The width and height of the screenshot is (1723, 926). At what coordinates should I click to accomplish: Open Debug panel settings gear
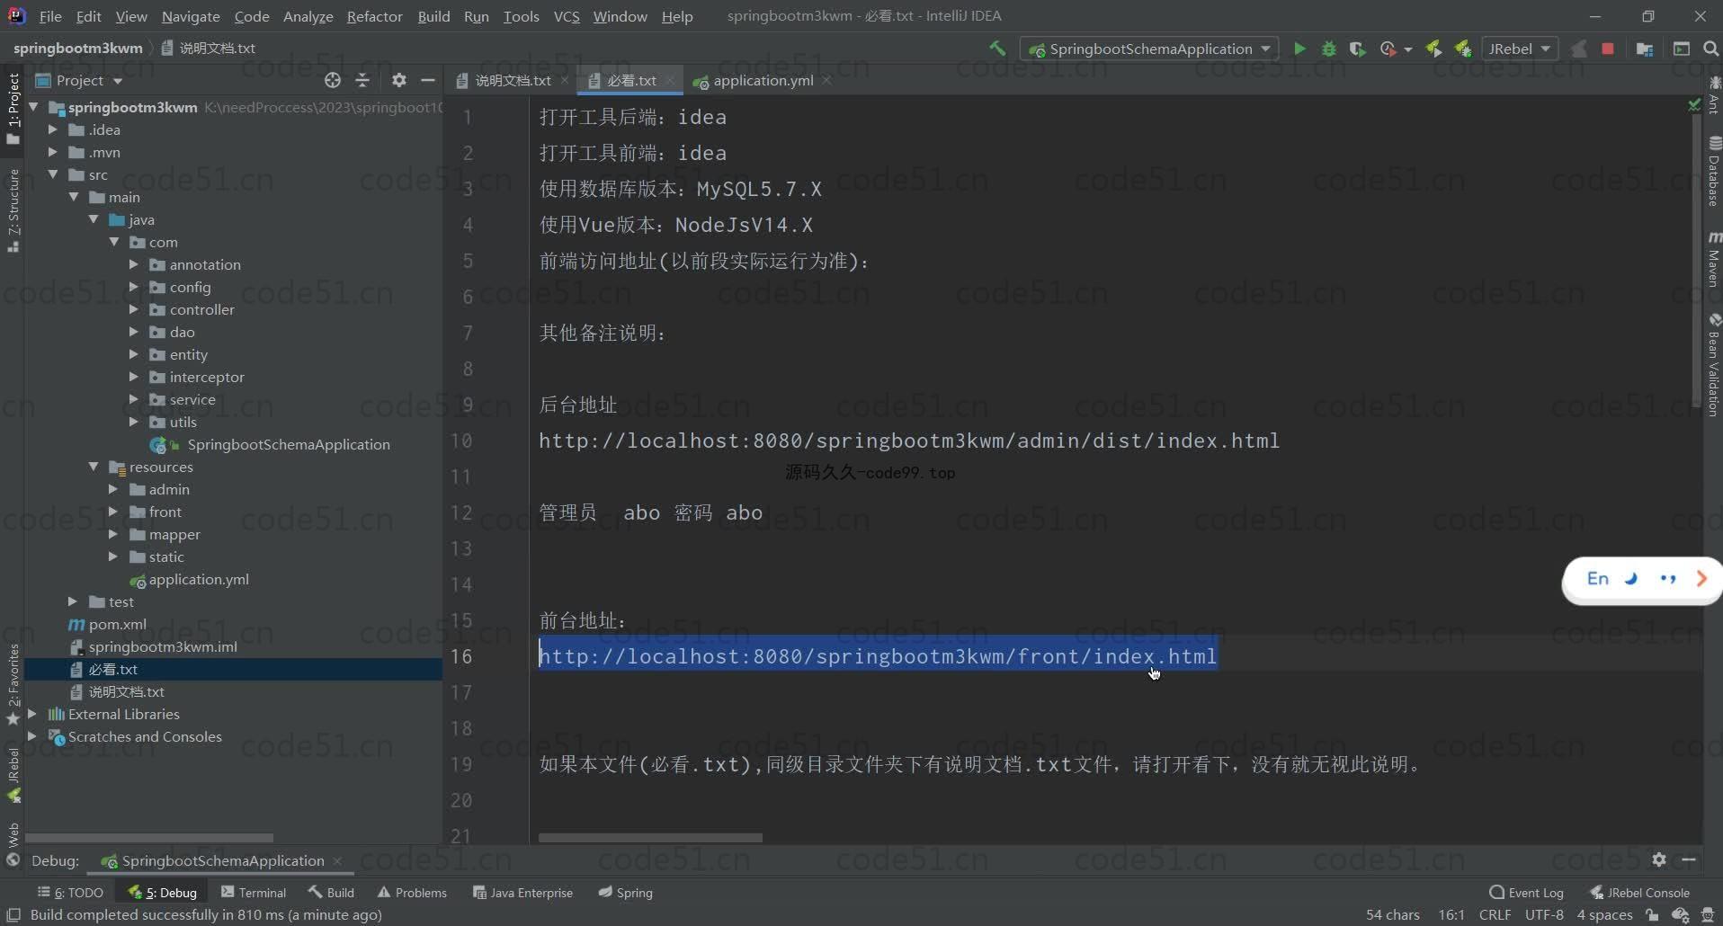coord(1659,859)
